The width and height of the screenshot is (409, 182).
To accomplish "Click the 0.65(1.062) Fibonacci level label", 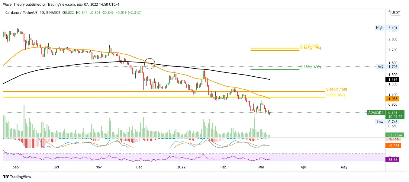I will click(336, 95).
